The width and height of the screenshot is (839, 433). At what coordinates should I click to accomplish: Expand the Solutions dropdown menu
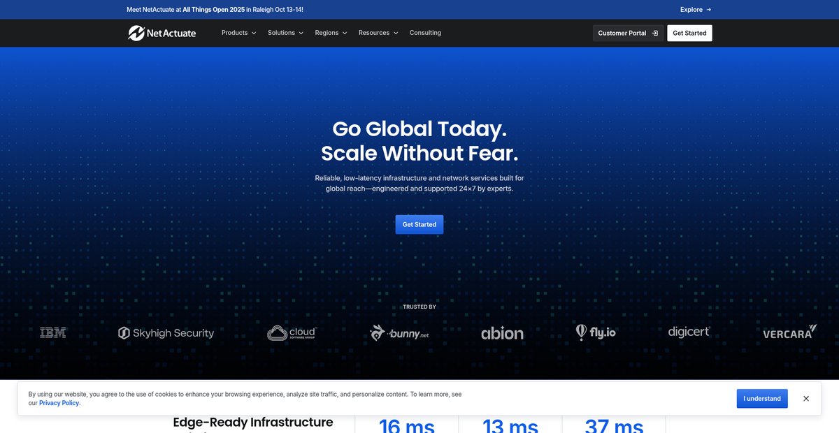click(285, 33)
